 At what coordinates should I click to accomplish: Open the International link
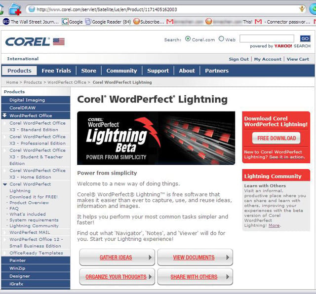tap(23, 59)
